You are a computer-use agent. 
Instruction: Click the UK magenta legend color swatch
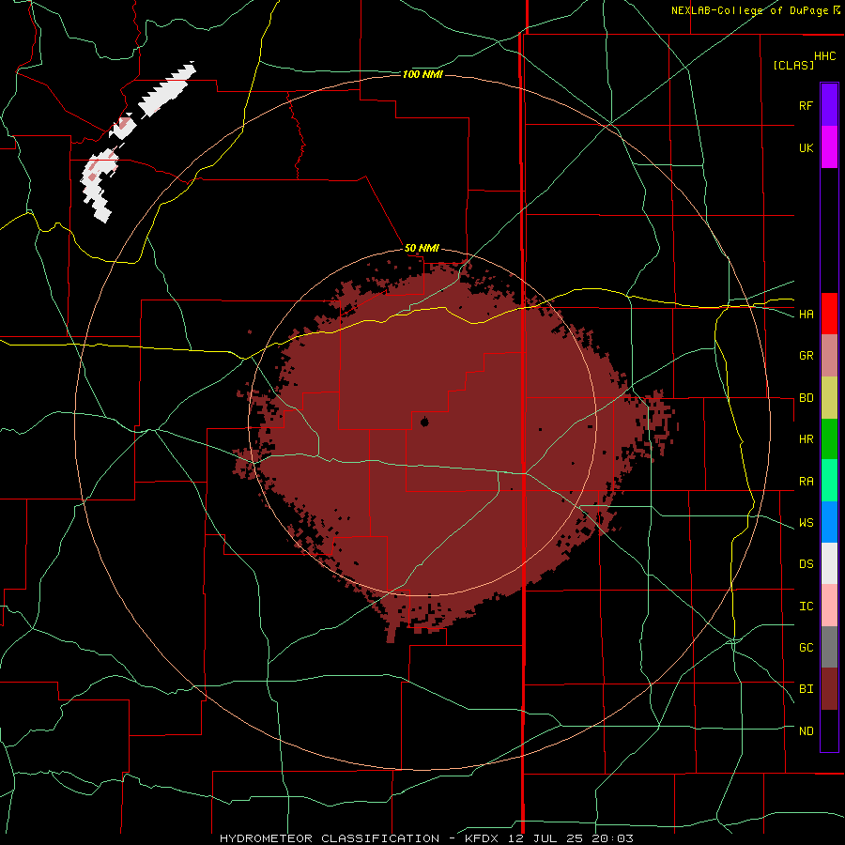pyautogui.click(x=829, y=147)
